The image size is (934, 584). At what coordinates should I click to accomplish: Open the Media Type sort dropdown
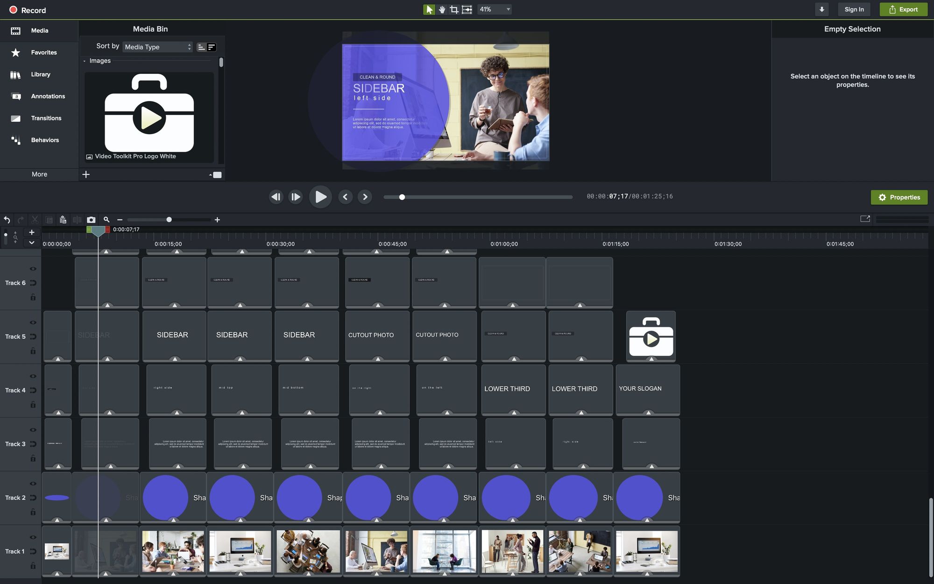tap(157, 47)
